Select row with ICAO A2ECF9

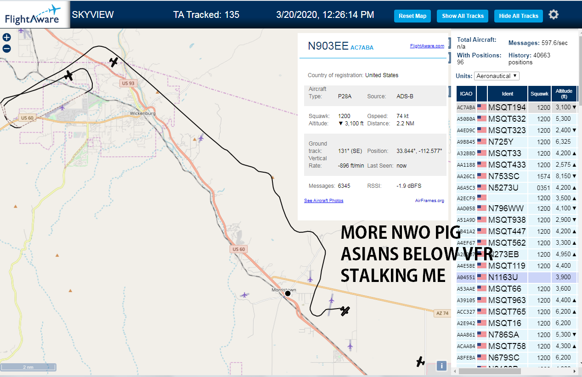pos(517,198)
